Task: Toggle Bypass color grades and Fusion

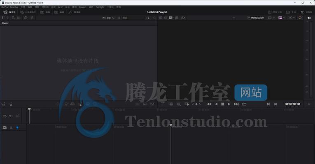Action: tap(300, 18)
